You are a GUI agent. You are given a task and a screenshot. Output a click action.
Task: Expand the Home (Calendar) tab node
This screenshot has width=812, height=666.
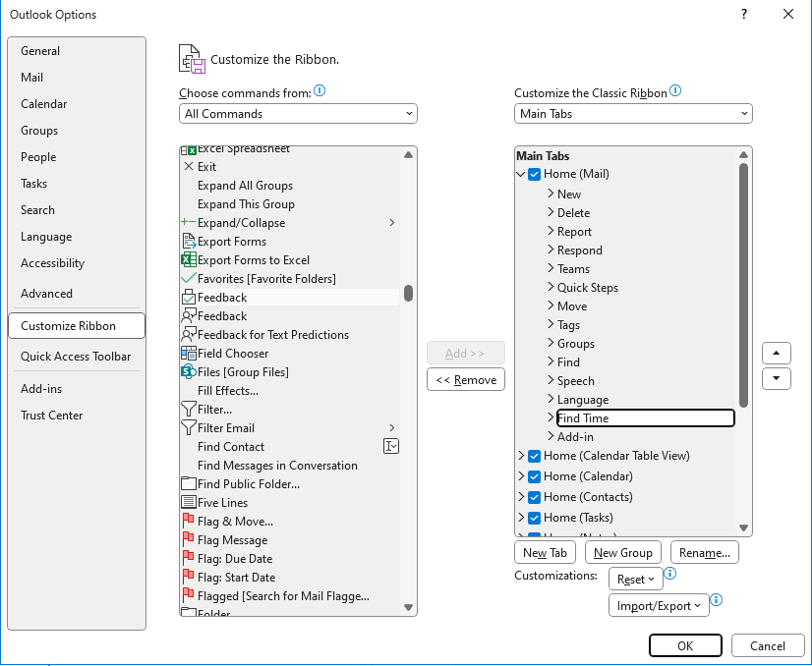[521, 476]
